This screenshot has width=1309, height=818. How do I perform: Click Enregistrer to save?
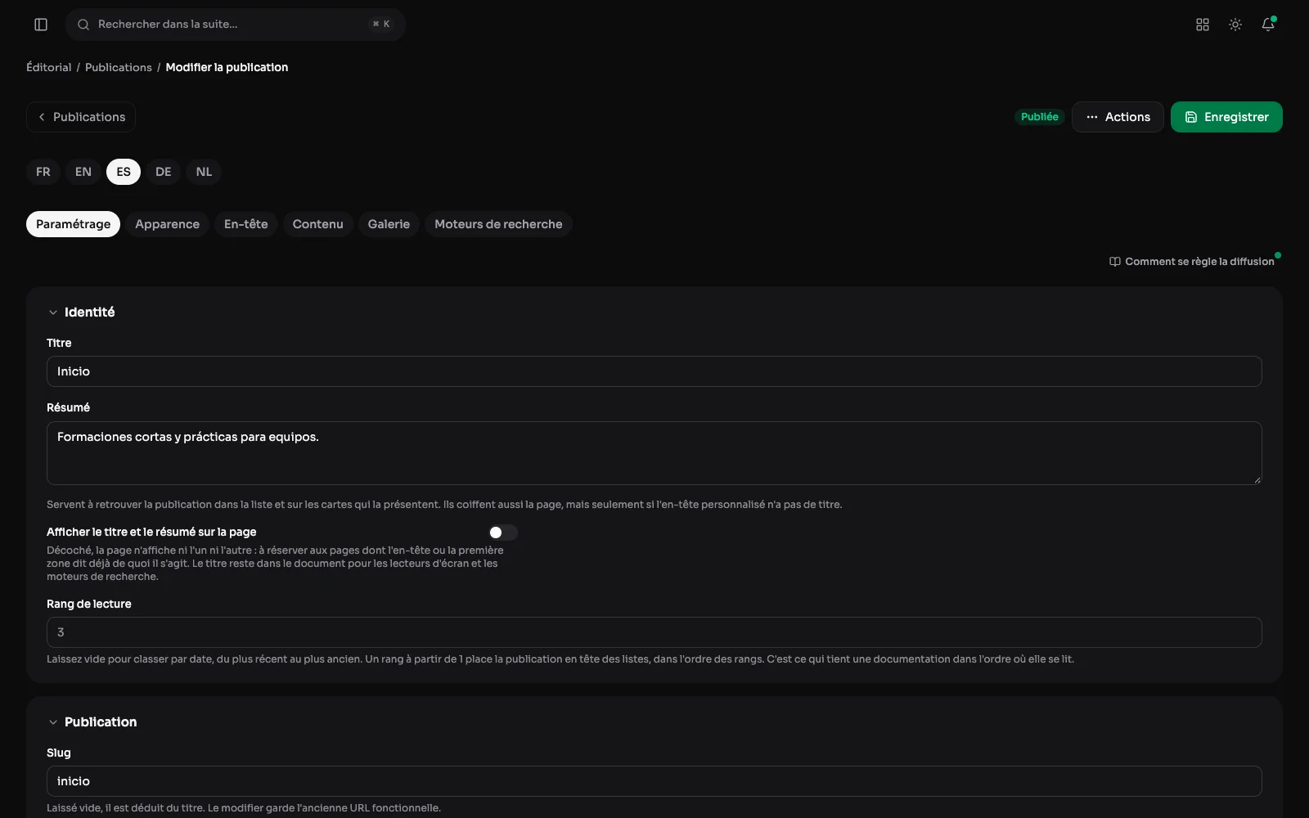[x=1226, y=117]
